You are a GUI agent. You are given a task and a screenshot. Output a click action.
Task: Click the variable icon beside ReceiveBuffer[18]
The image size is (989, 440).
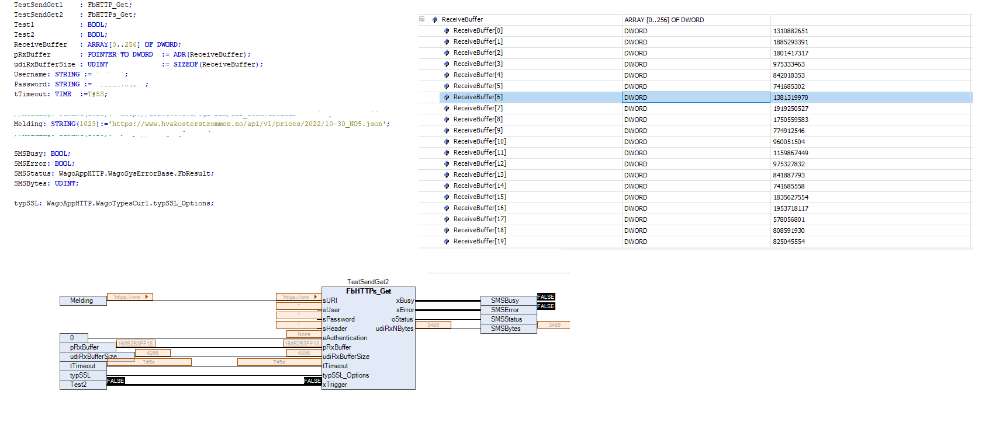click(x=447, y=231)
